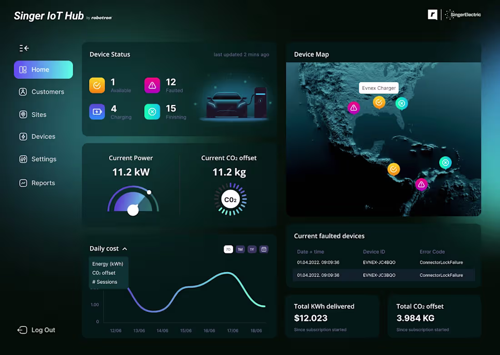
Task: Switch chart range to 1Y
Action: pyautogui.click(x=252, y=249)
